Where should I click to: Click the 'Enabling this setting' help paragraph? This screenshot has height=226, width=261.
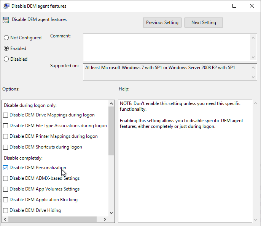tap(181, 123)
